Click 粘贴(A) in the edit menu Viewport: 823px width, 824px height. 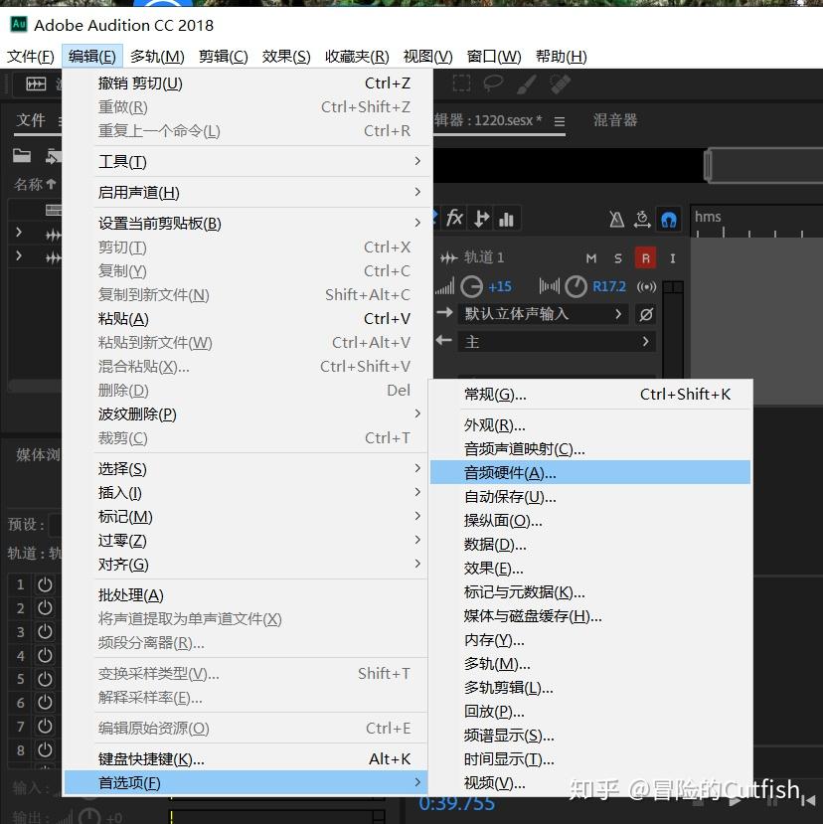(246, 318)
